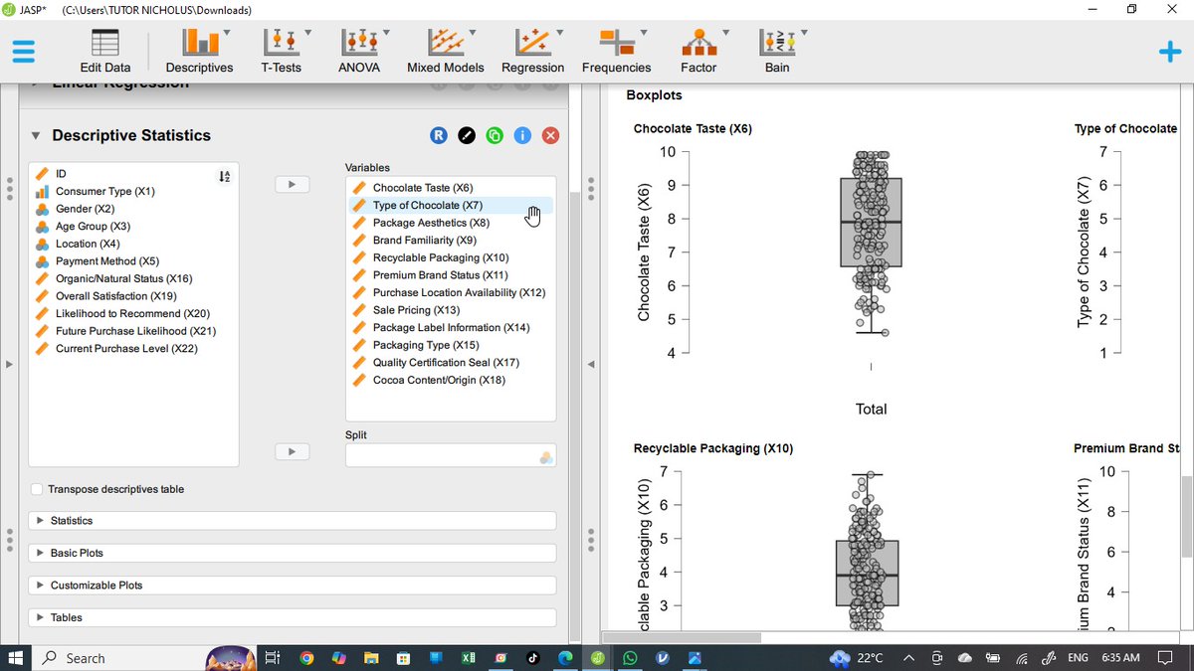Screen dimensions: 1194x671
Task: Toggle Transpose descriptives table checkbox
Action: click(37, 489)
